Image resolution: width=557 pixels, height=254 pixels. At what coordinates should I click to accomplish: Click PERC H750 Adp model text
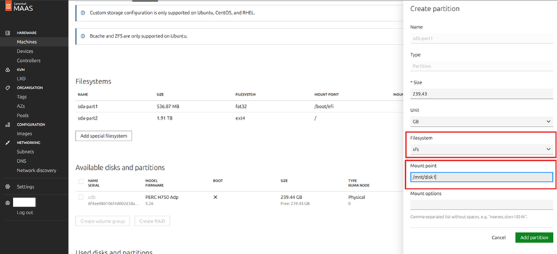tap(162, 197)
